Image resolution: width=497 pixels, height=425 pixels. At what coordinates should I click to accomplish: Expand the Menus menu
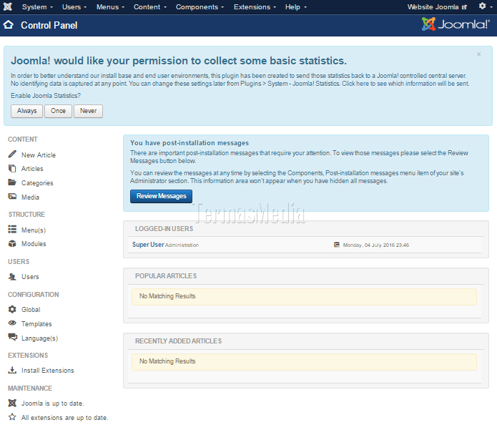click(110, 6)
